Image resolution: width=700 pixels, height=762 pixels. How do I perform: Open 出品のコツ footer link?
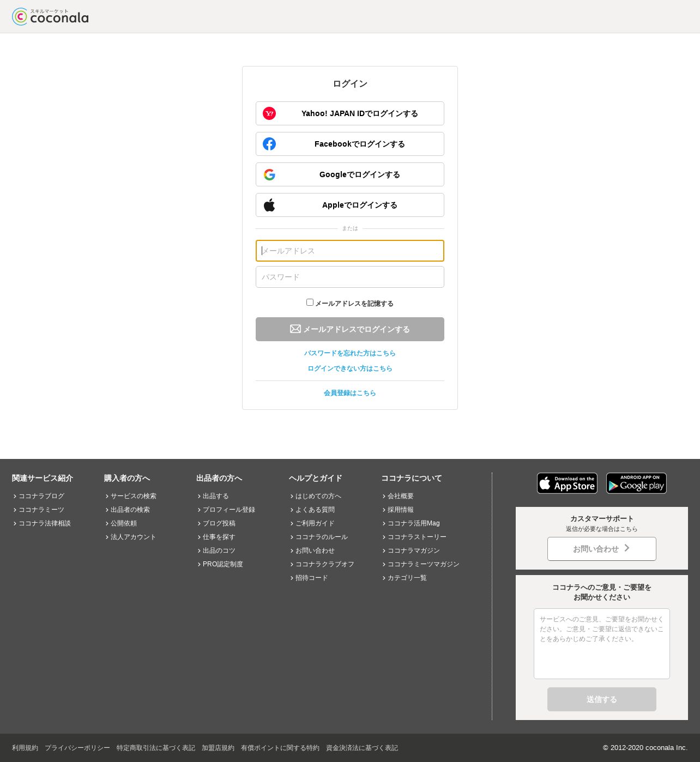pyautogui.click(x=219, y=551)
